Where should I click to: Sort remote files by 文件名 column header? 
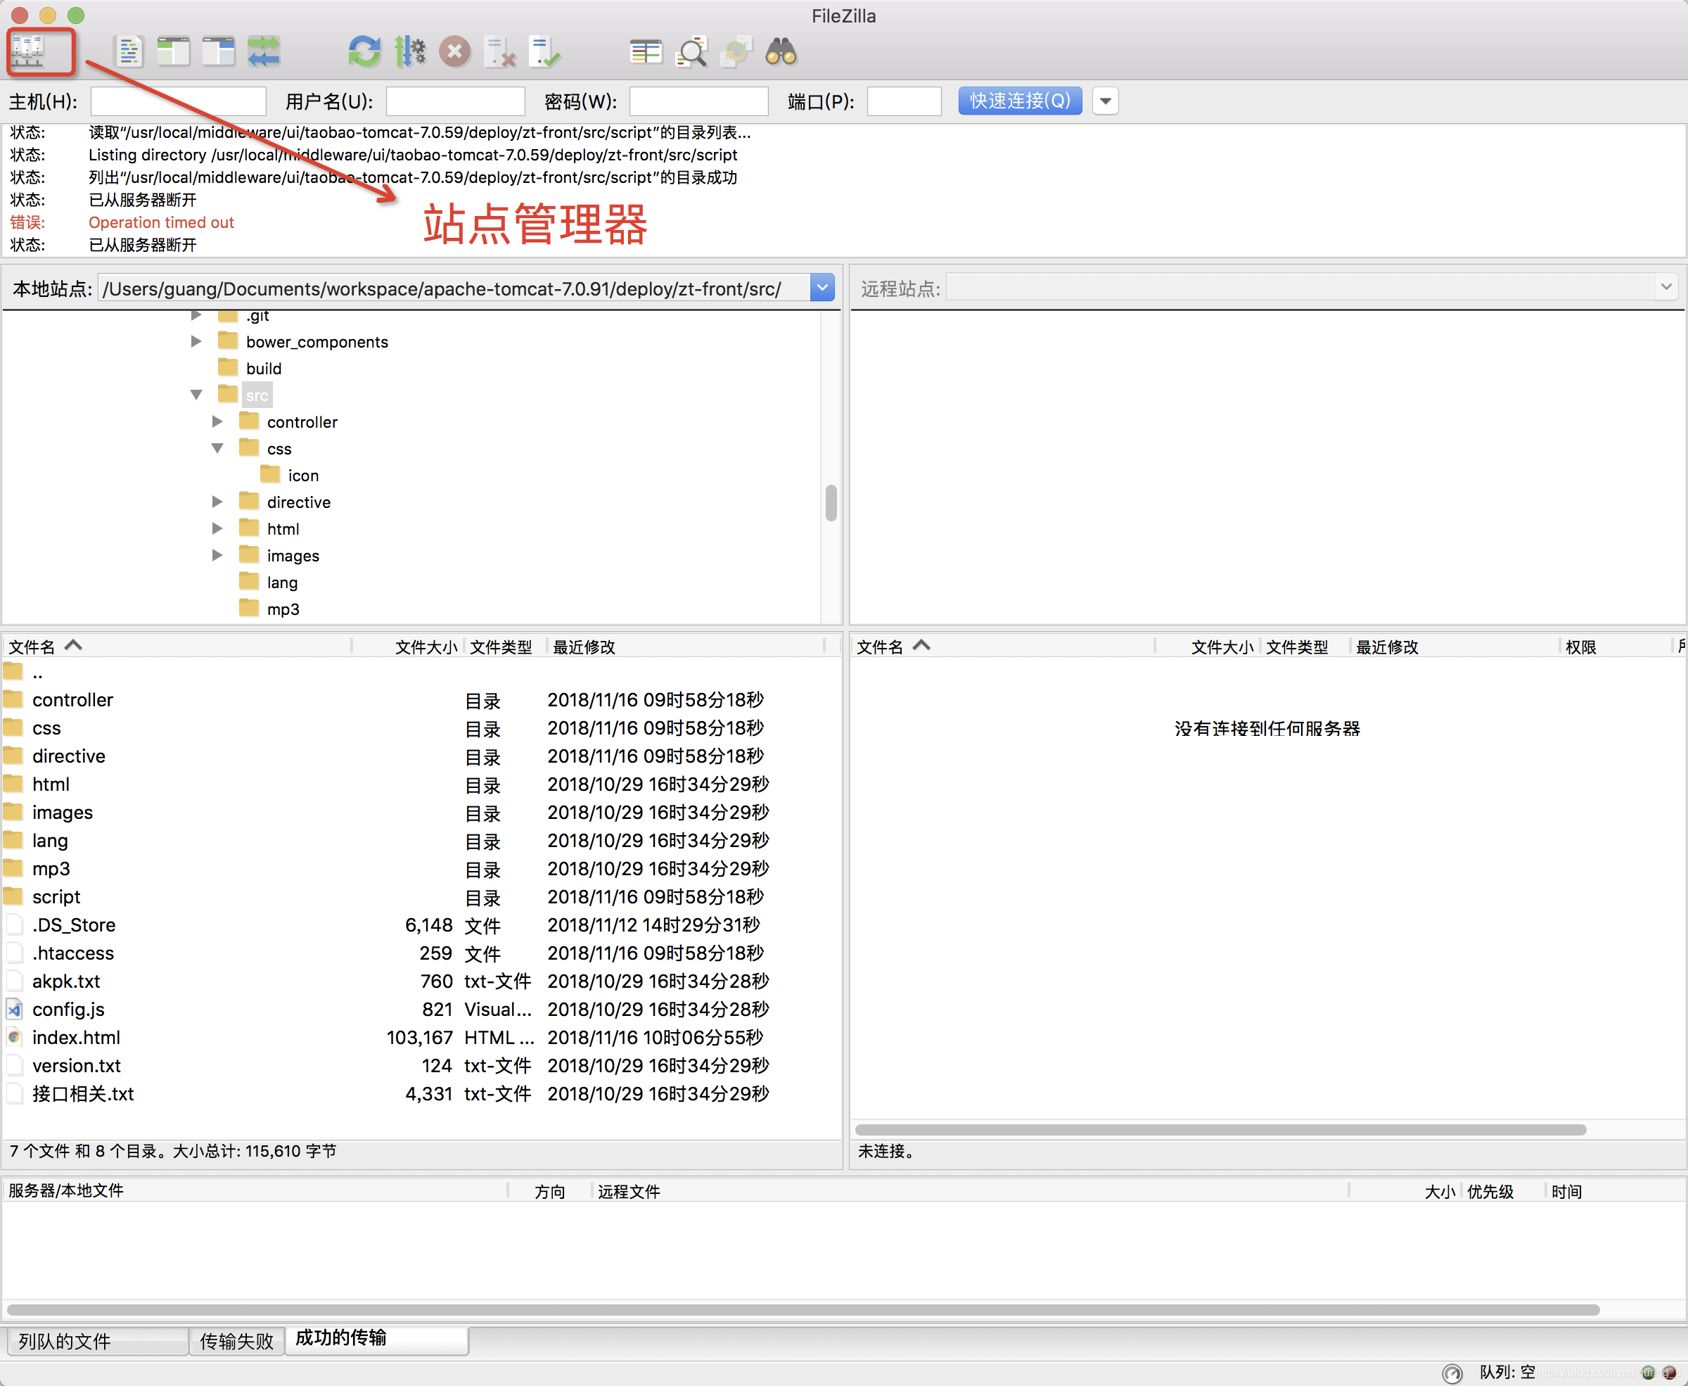1002,646
